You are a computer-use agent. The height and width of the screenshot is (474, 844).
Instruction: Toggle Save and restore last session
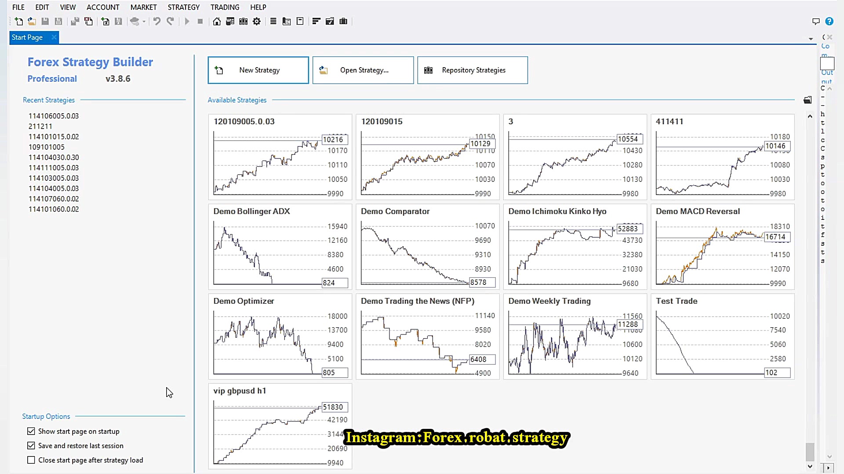click(31, 446)
